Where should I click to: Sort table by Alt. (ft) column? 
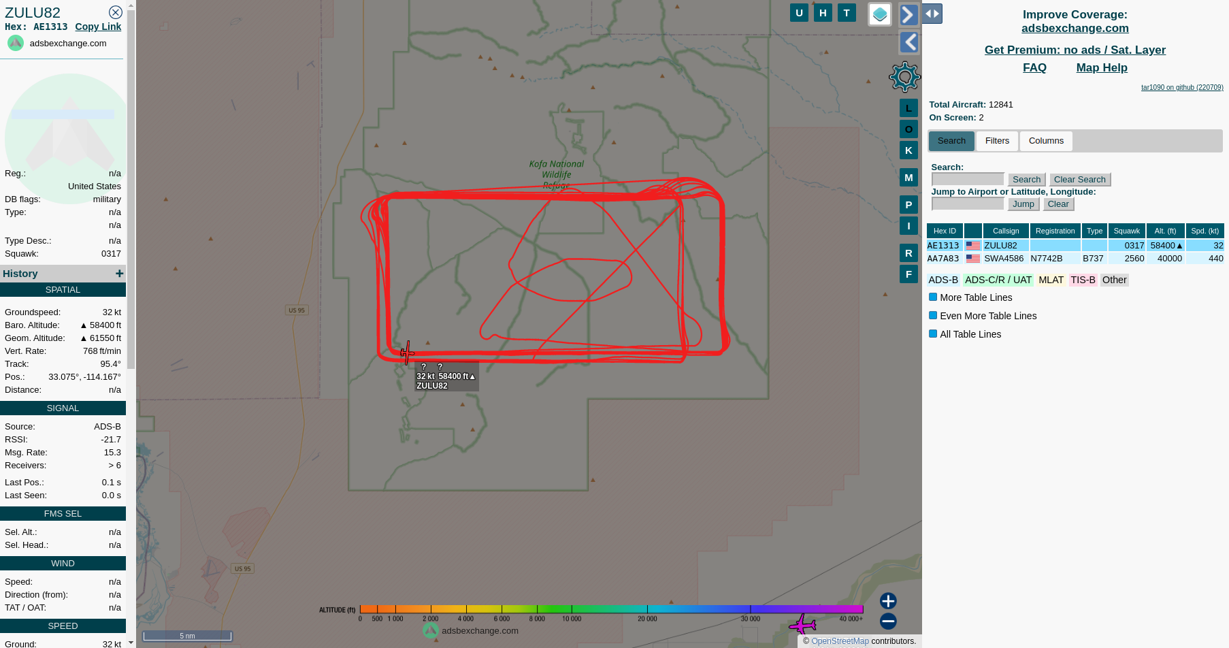pyautogui.click(x=1166, y=231)
